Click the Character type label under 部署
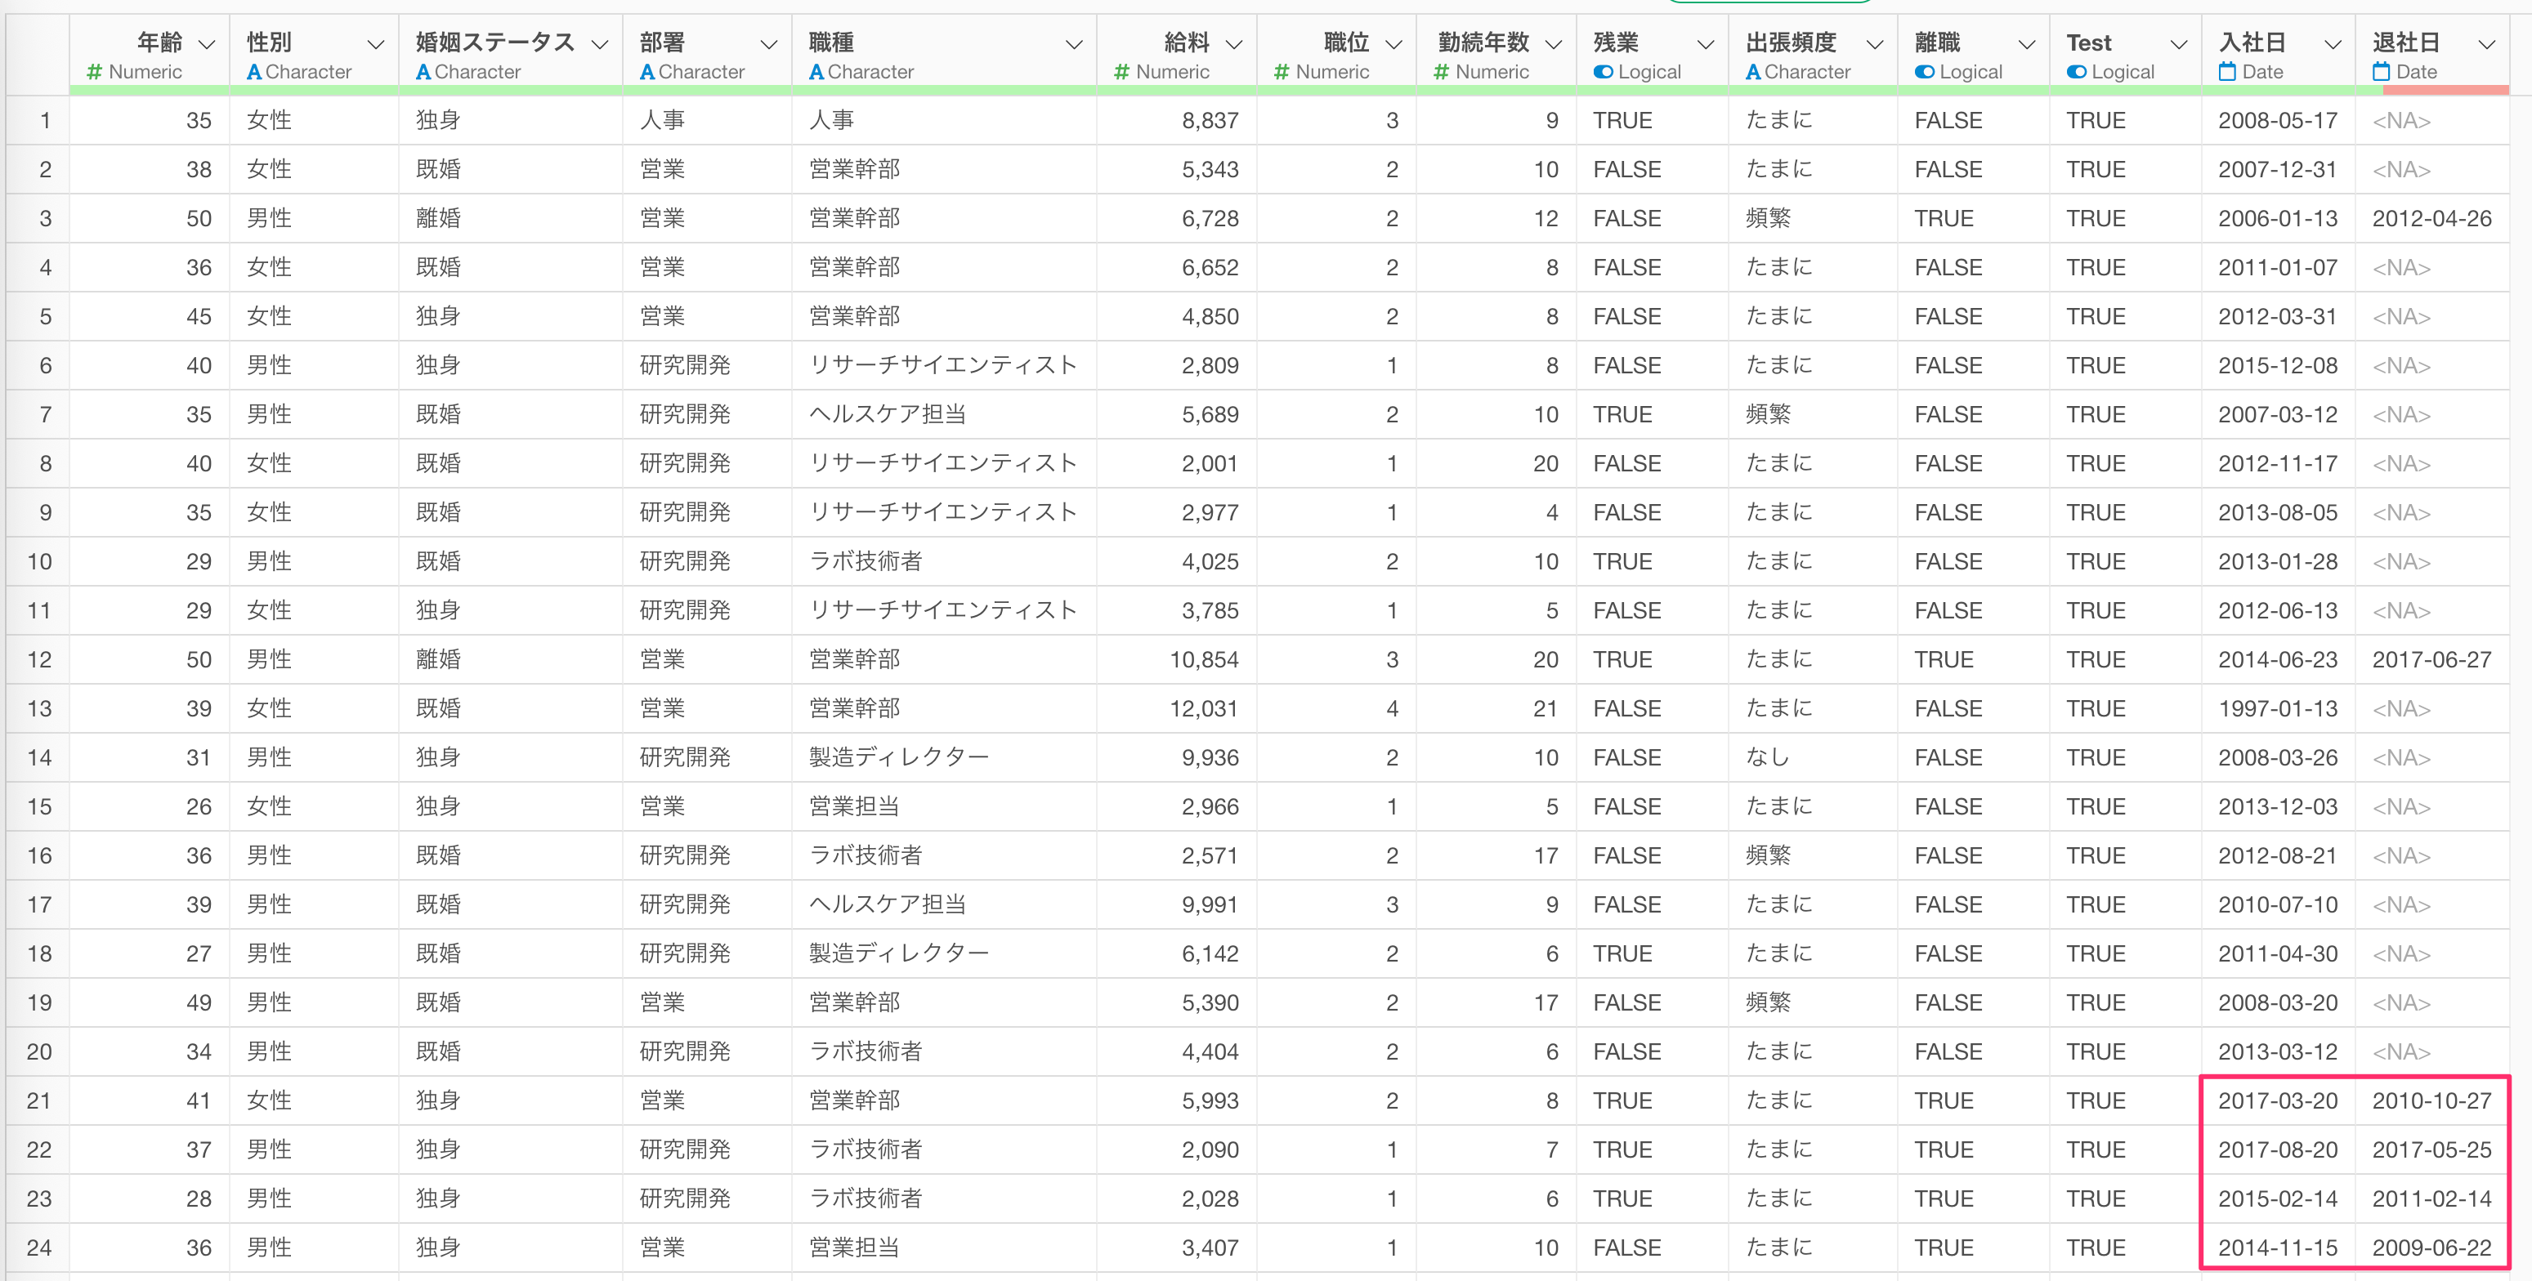Image resolution: width=2532 pixels, height=1281 pixels. point(700,72)
